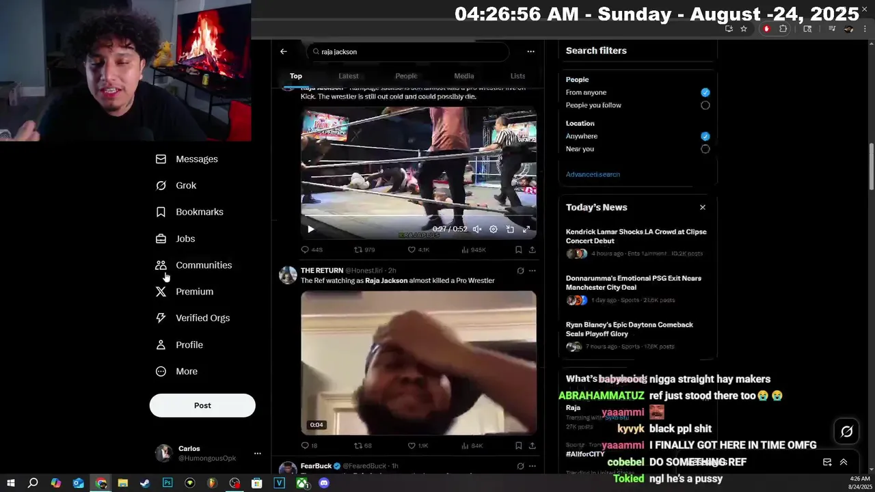This screenshot has width=875, height=492.
Task: Share THE RETURN reaction post
Action: pos(532,446)
